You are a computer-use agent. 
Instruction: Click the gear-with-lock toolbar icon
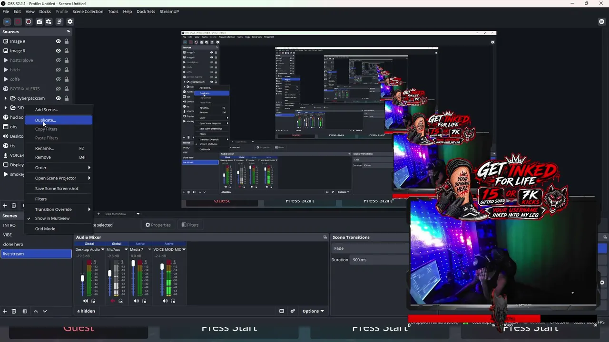tap(49, 21)
